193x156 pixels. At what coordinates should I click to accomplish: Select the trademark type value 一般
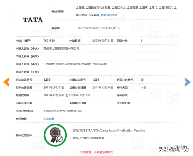tap(144, 88)
